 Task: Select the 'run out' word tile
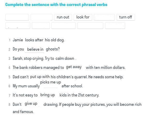click(x=63, y=17)
